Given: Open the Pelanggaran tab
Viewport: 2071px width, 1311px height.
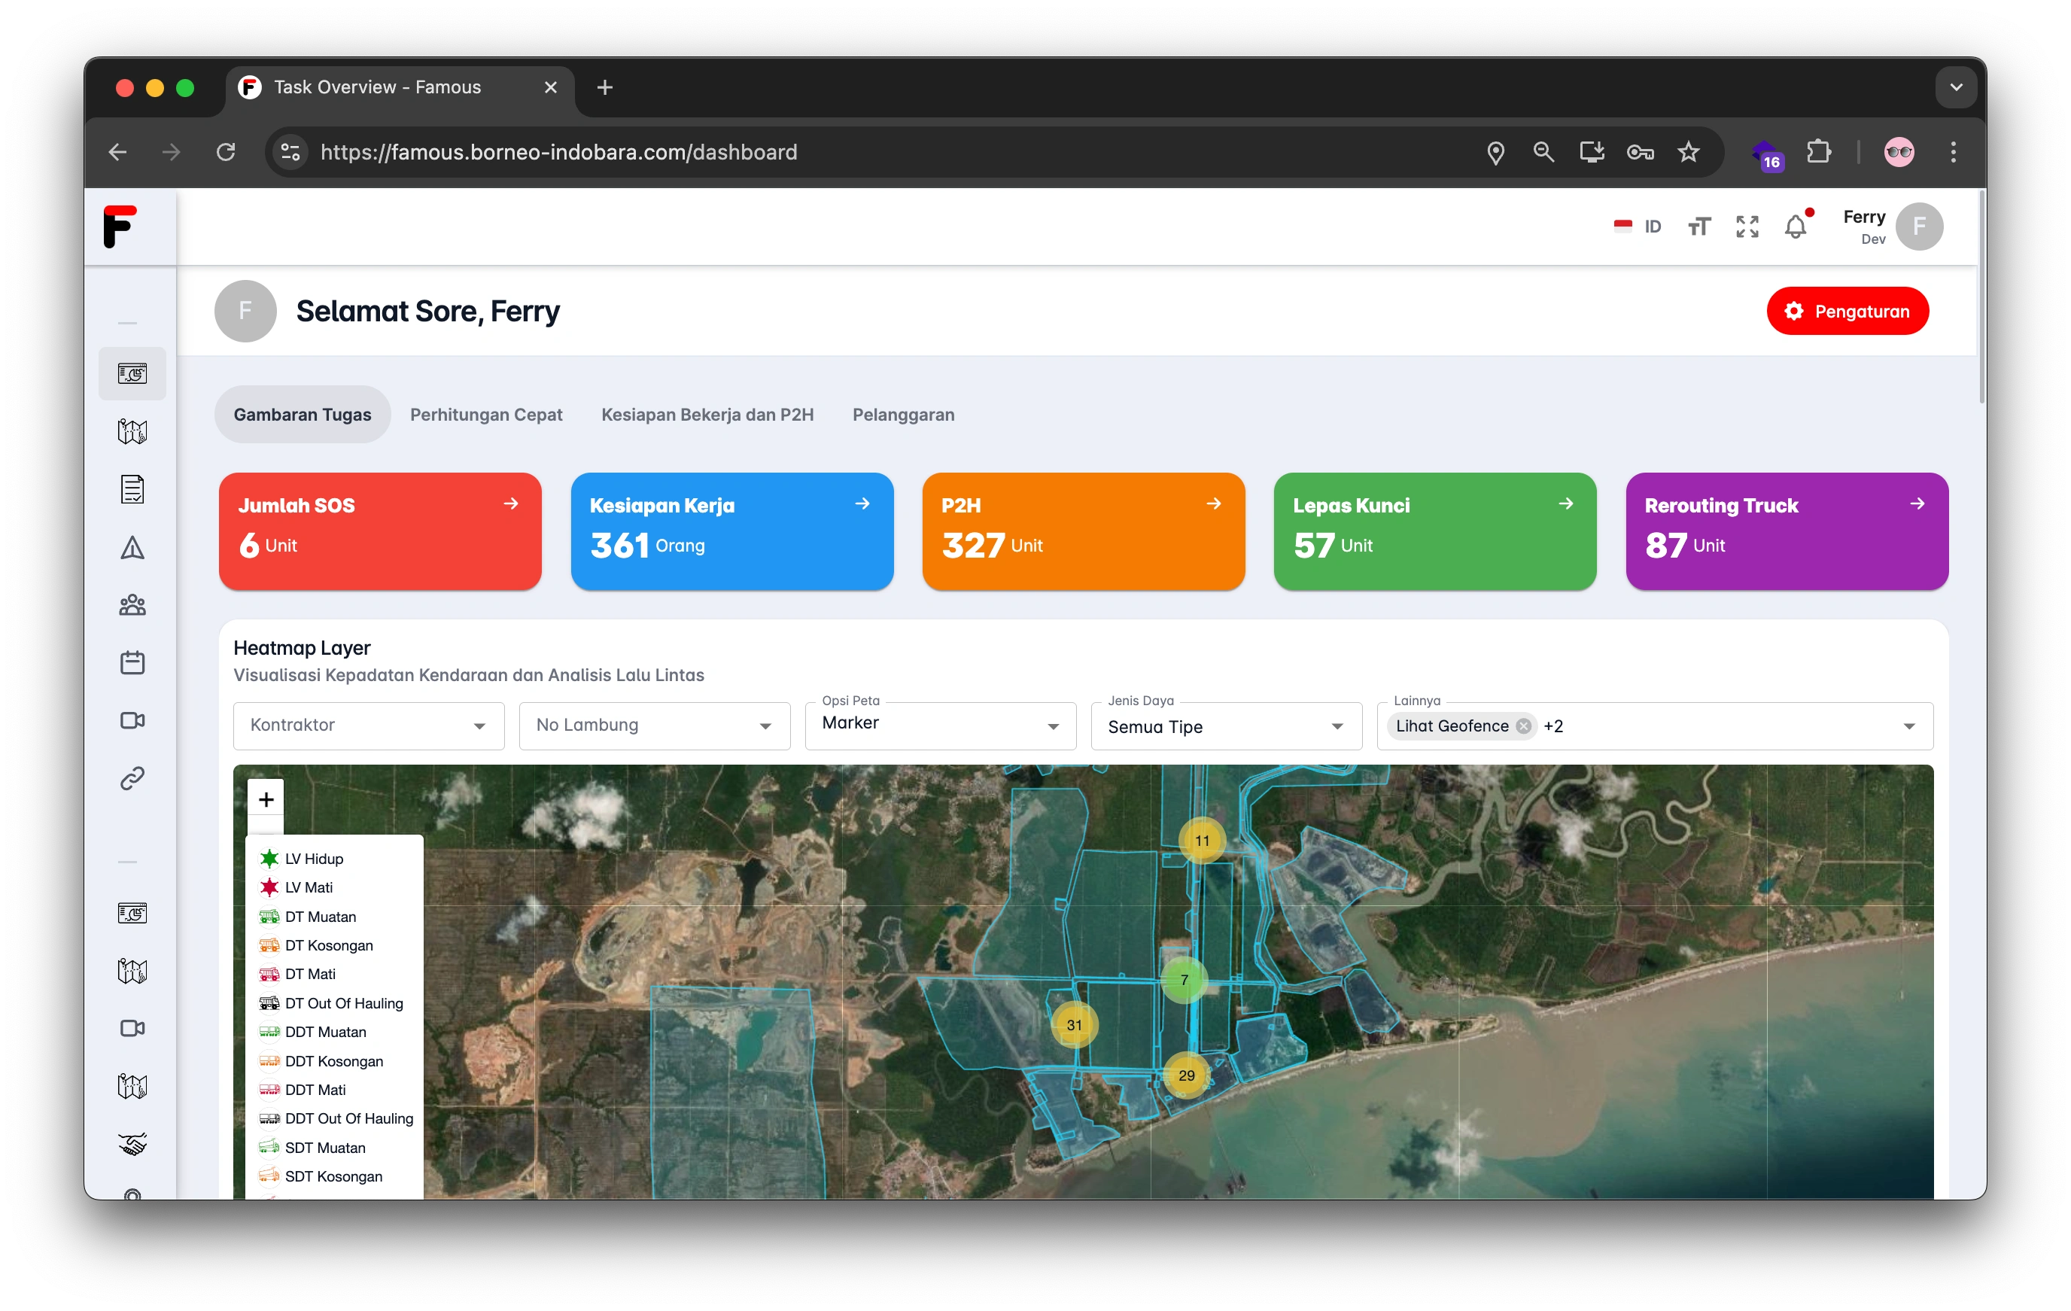Looking at the screenshot, I should pyautogui.click(x=903, y=415).
